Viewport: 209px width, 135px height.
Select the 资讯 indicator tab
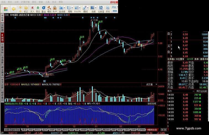pos(24,130)
